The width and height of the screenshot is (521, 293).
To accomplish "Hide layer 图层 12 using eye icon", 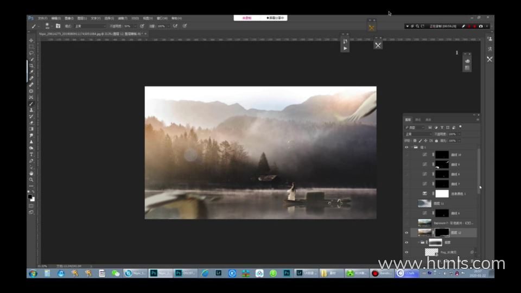I will [406, 233].
